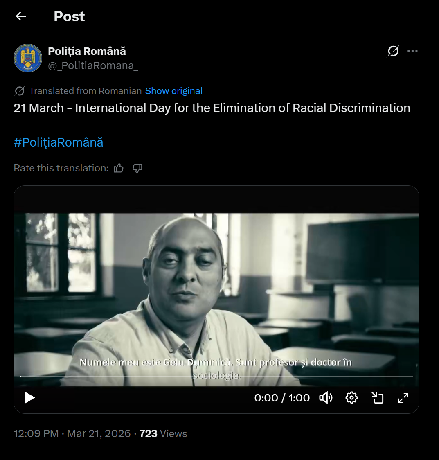The width and height of the screenshot is (439, 460).
Task: Mute the video sound
Action: (x=326, y=397)
